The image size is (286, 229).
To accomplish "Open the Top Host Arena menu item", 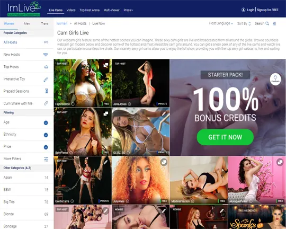I will pos(90,10).
